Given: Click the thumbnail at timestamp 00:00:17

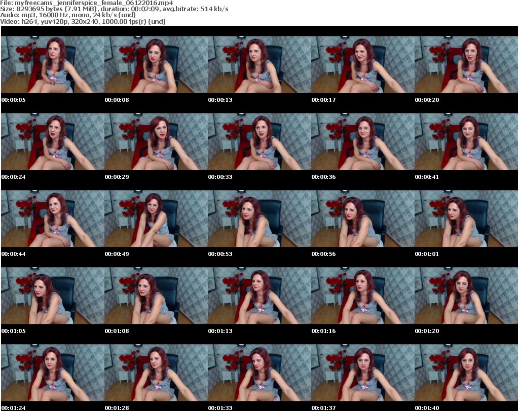Looking at the screenshot, I should (363, 64).
